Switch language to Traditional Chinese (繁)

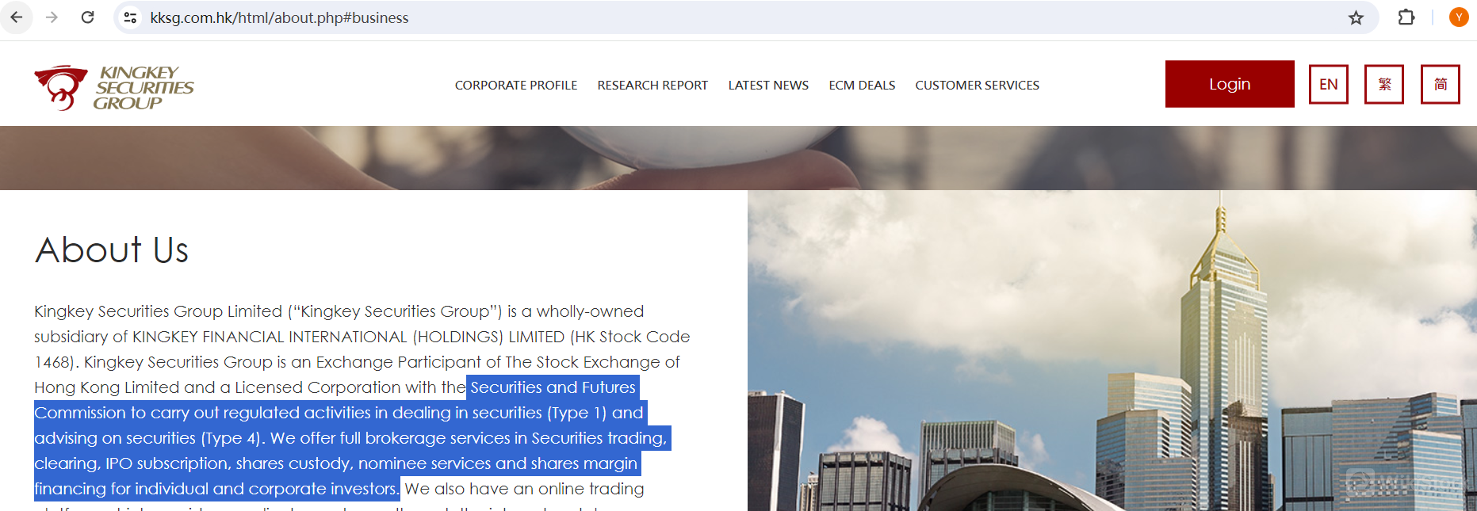click(1384, 84)
